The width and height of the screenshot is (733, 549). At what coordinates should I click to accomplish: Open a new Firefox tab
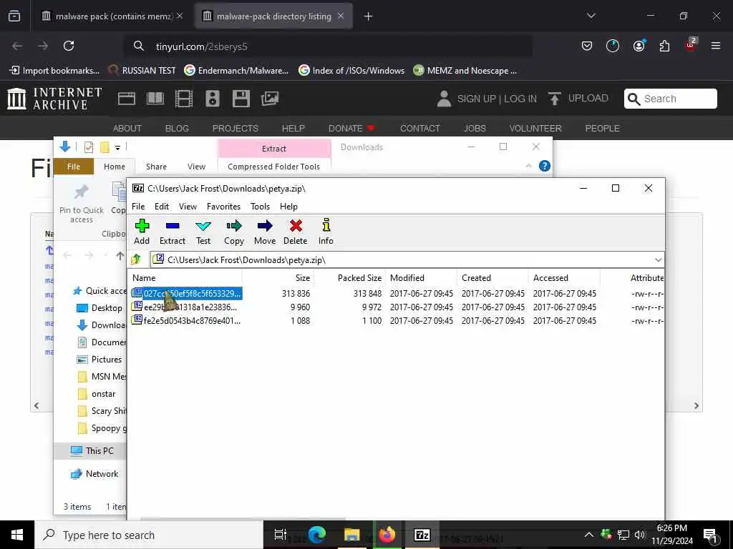tap(369, 16)
